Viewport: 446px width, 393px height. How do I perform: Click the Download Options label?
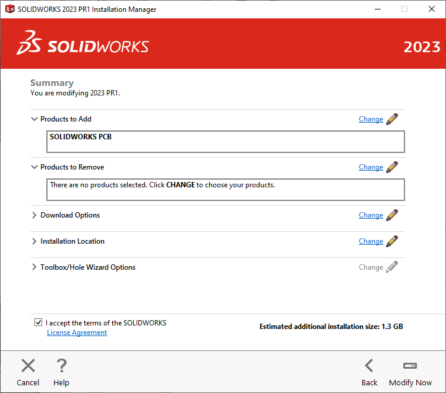point(70,215)
